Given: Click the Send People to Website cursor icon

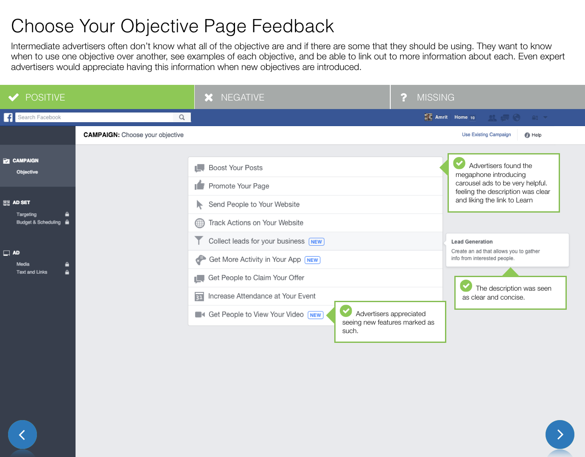Looking at the screenshot, I should click(x=199, y=205).
